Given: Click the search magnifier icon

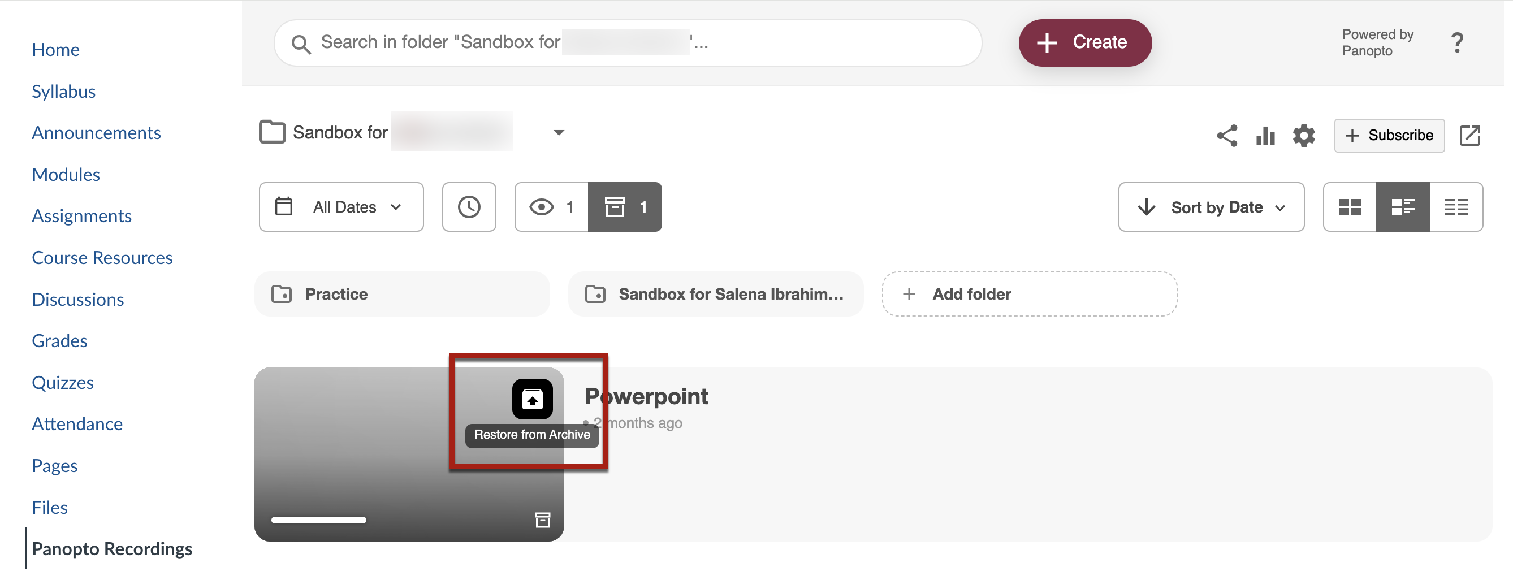Looking at the screenshot, I should click(x=301, y=44).
